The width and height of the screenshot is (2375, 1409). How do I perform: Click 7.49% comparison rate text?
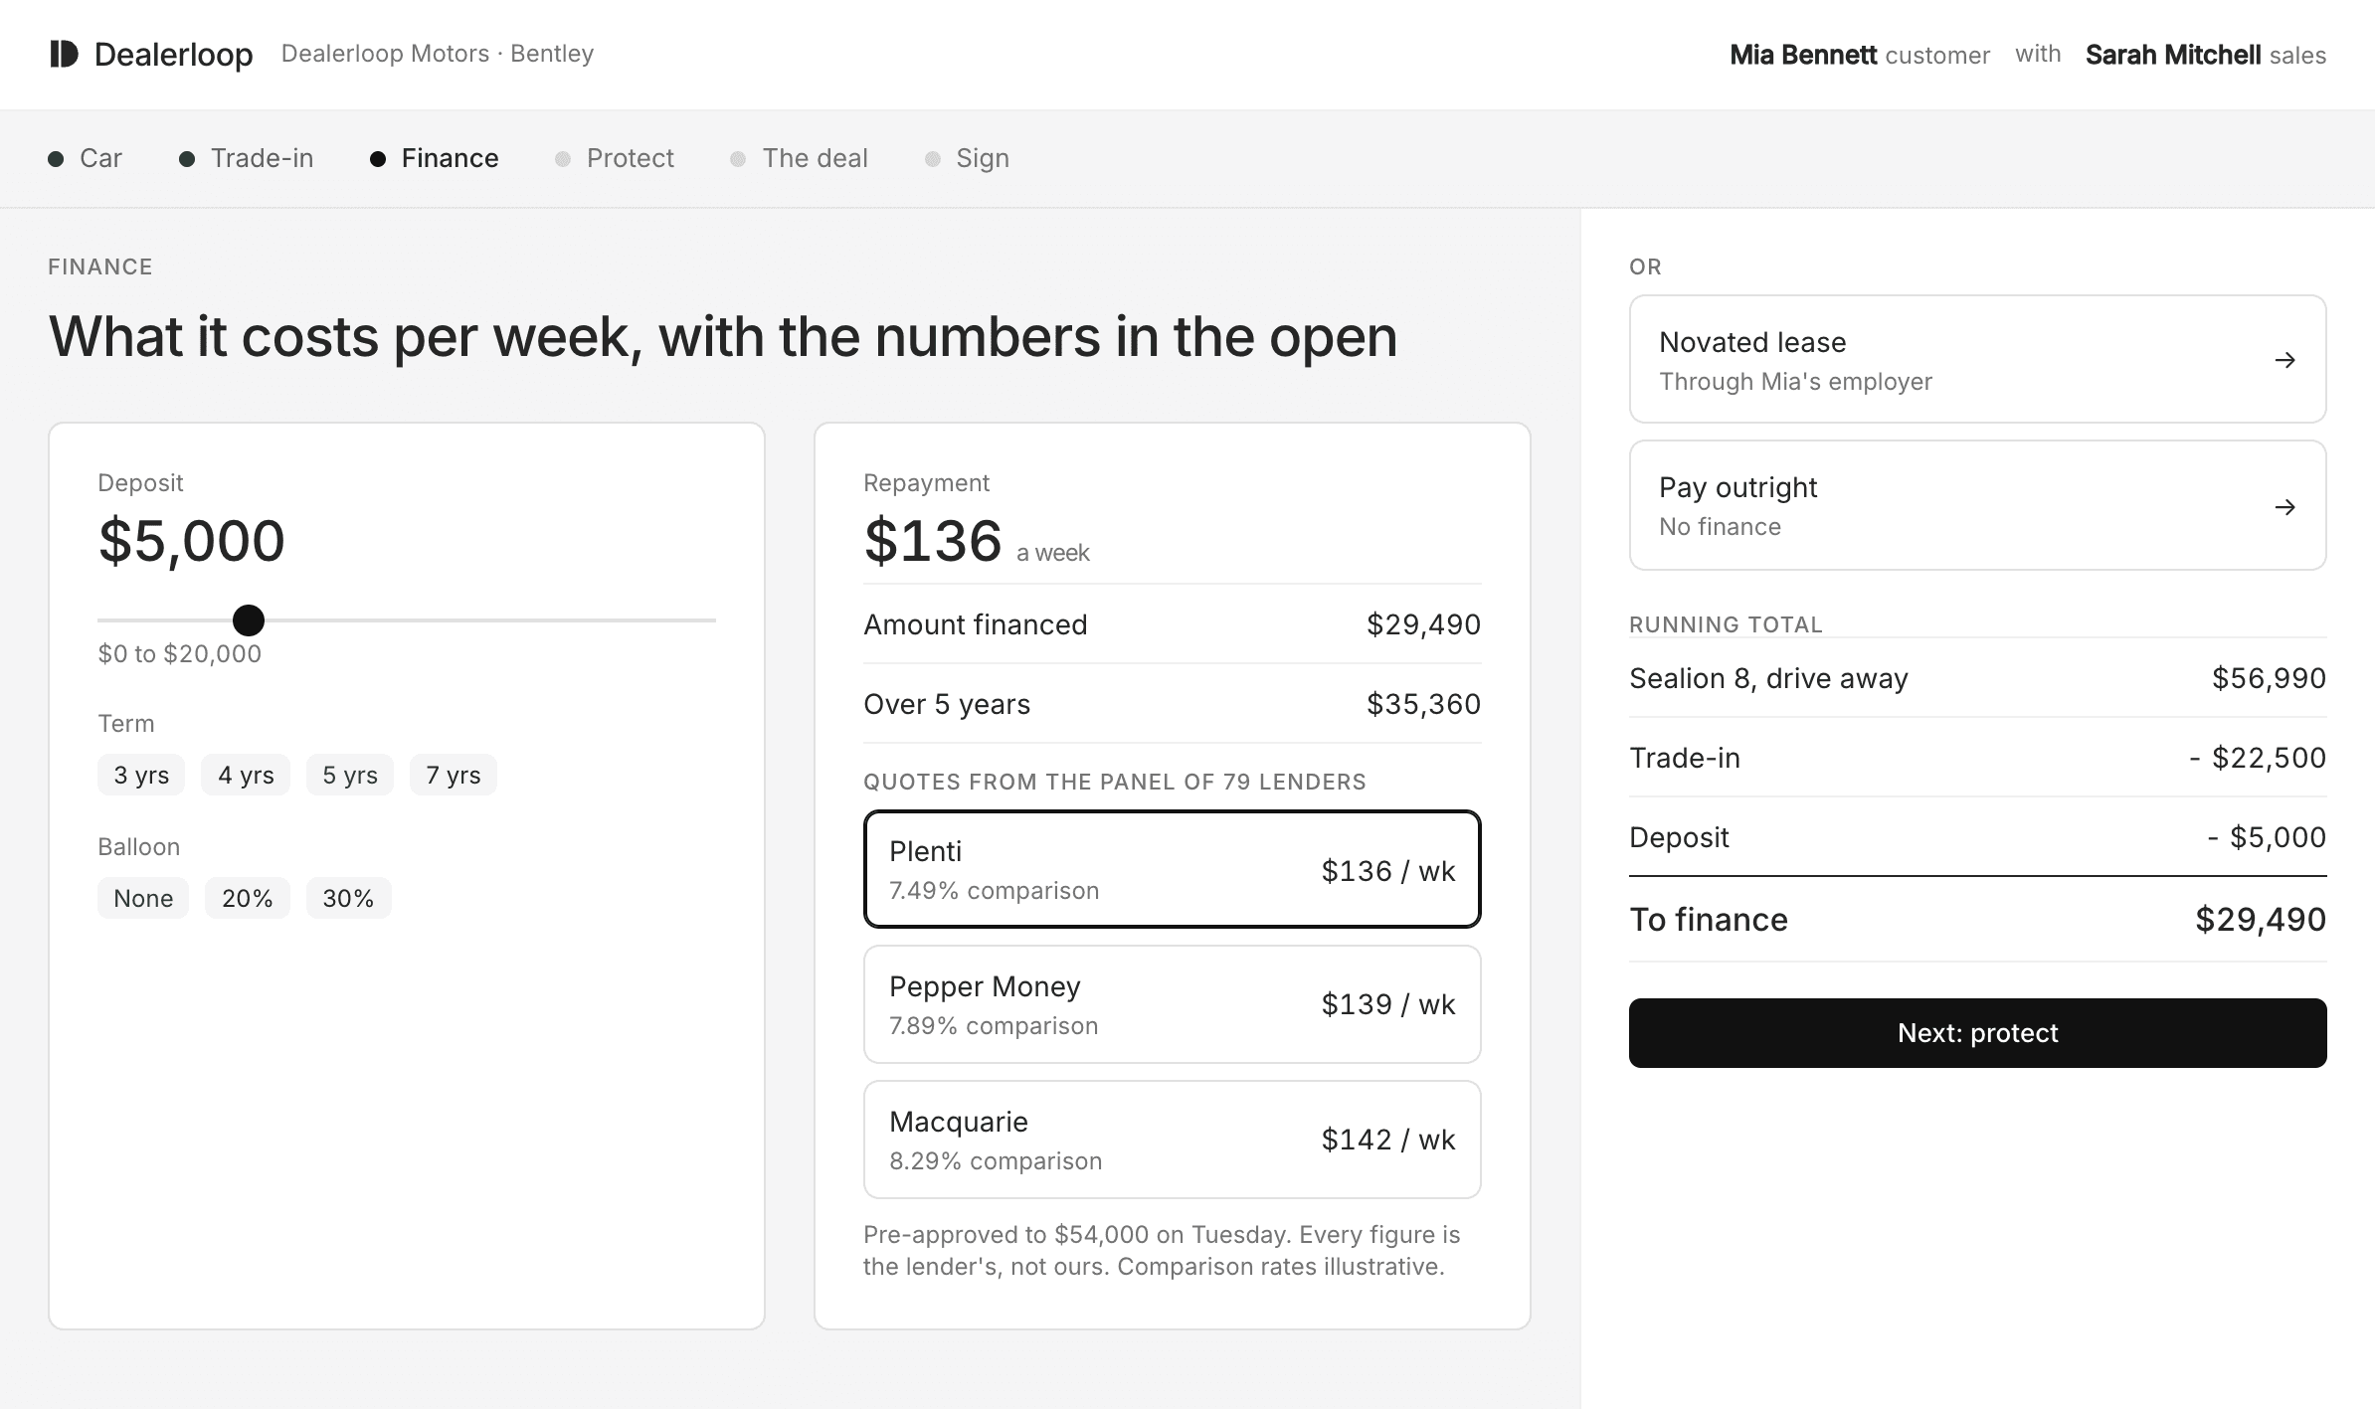coord(995,891)
